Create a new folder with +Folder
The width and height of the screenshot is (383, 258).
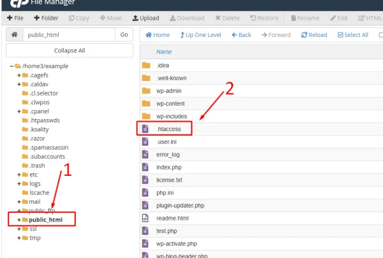point(46,18)
